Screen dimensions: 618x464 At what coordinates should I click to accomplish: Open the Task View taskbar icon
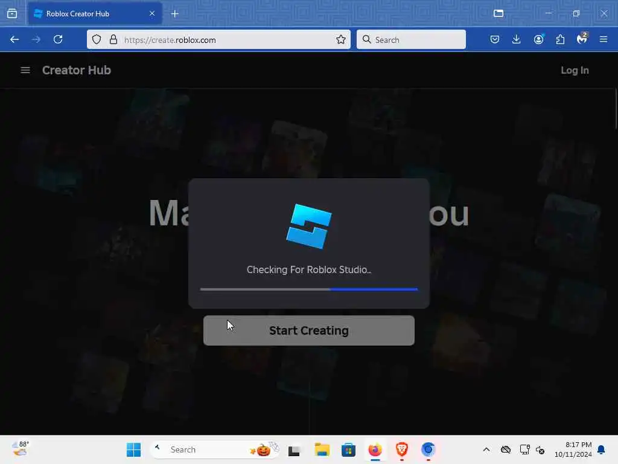coord(294,449)
